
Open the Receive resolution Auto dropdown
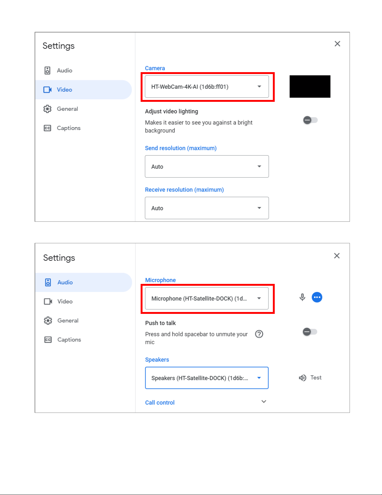(x=207, y=208)
